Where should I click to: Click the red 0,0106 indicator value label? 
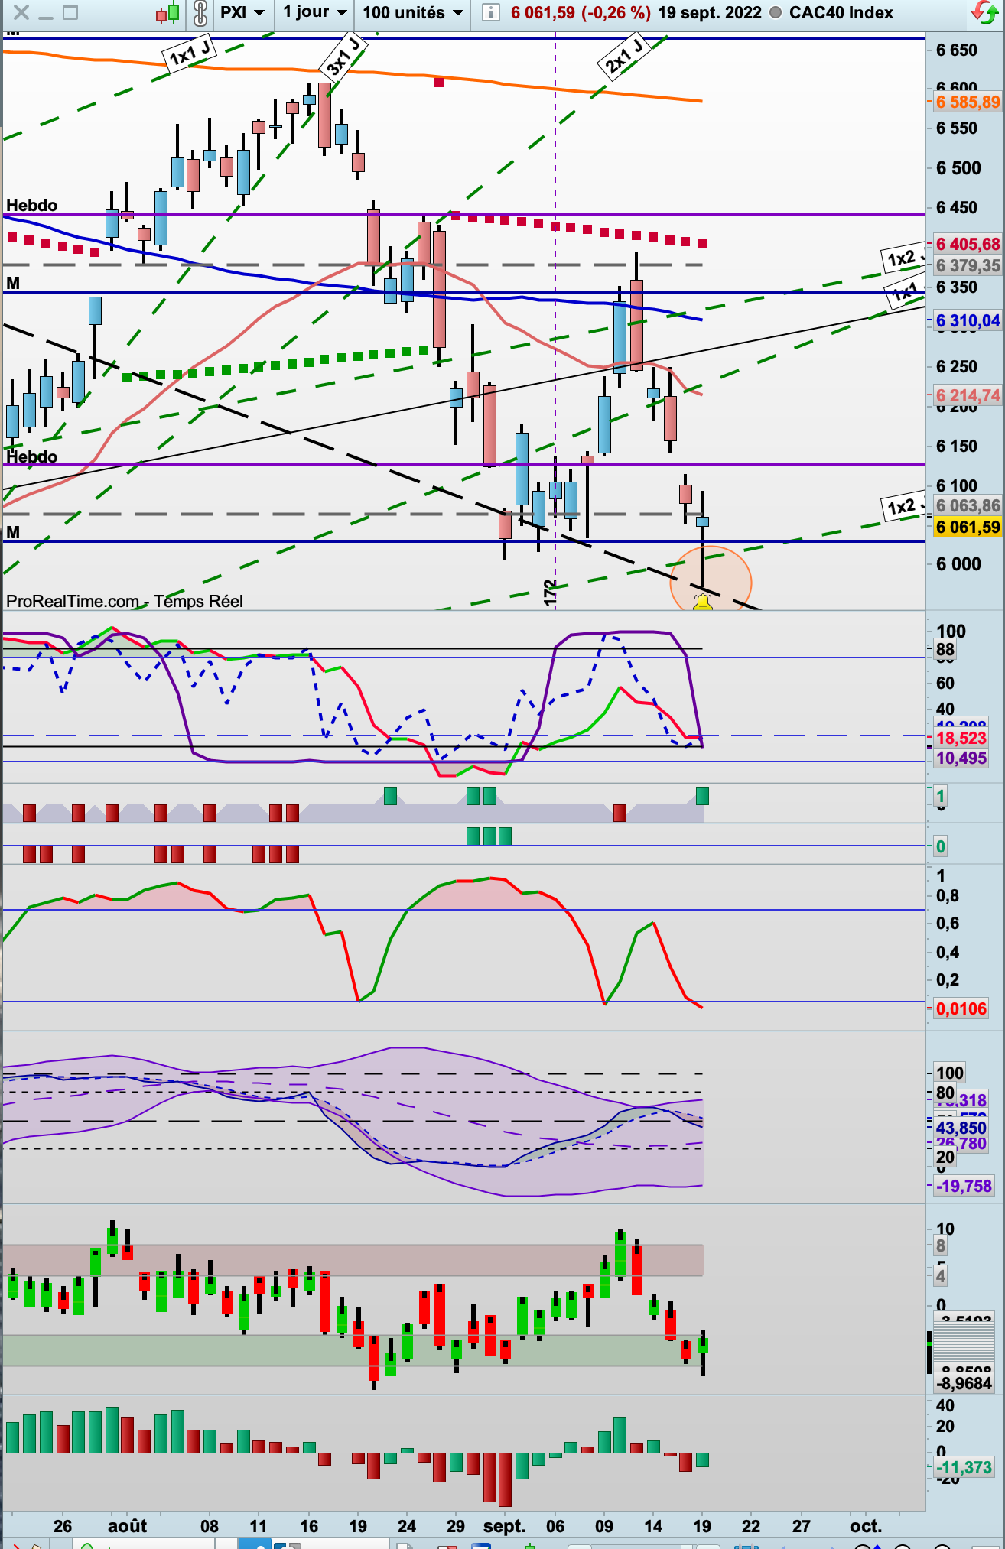click(x=961, y=1008)
